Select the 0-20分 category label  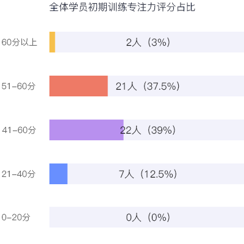tap(16, 217)
